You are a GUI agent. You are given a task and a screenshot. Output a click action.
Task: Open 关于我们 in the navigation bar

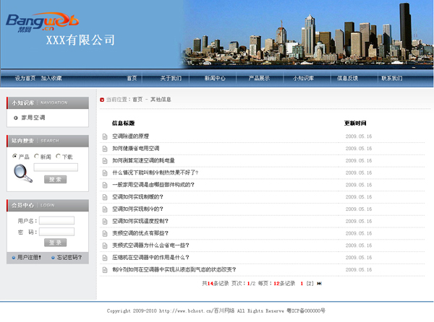pyautogui.click(x=171, y=78)
